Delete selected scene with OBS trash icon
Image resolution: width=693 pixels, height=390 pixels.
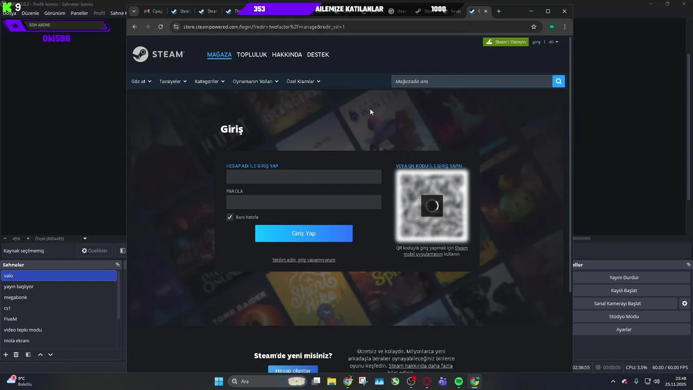tap(16, 354)
